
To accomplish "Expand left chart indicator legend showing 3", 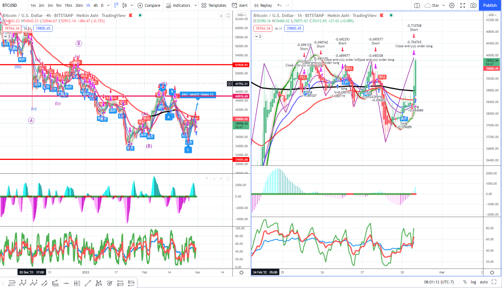I will tap(7, 36).
